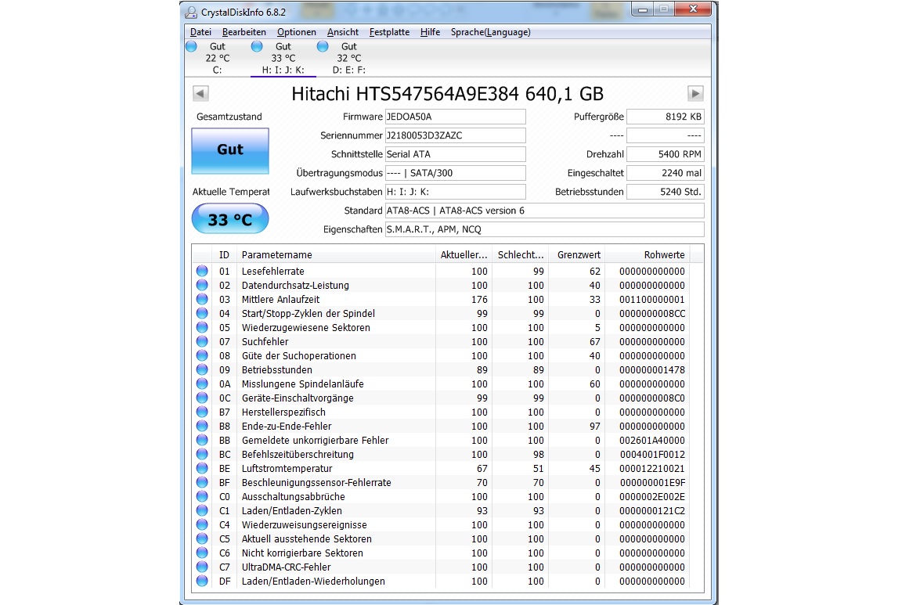Image resolution: width=902 pixels, height=605 pixels.
Task: Click the Aktueller... column header
Action: [464, 255]
